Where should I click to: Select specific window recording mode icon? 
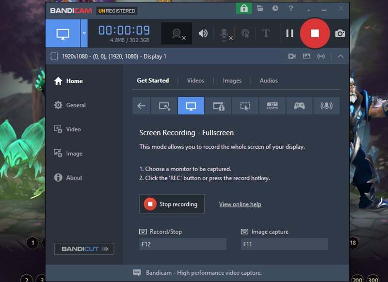218,106
